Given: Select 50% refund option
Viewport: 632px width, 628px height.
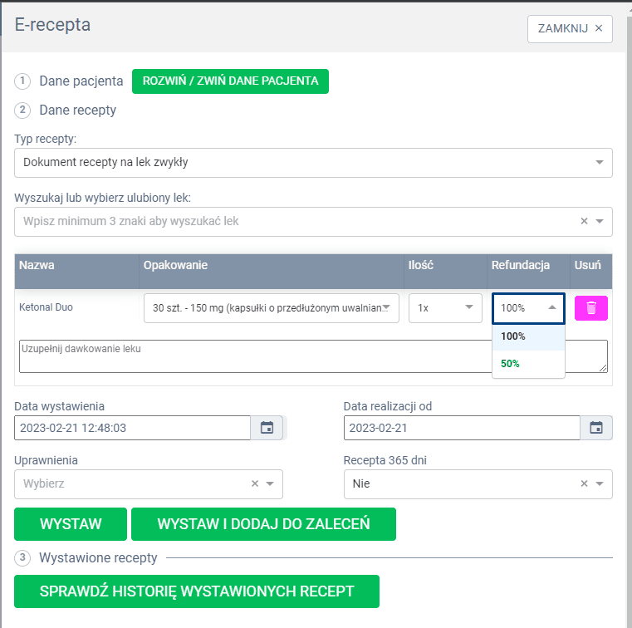Looking at the screenshot, I should pos(511,364).
